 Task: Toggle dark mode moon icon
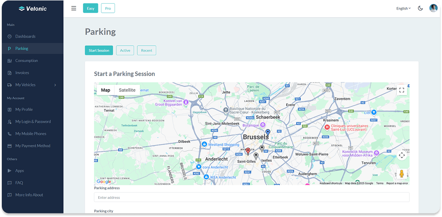[x=420, y=8]
